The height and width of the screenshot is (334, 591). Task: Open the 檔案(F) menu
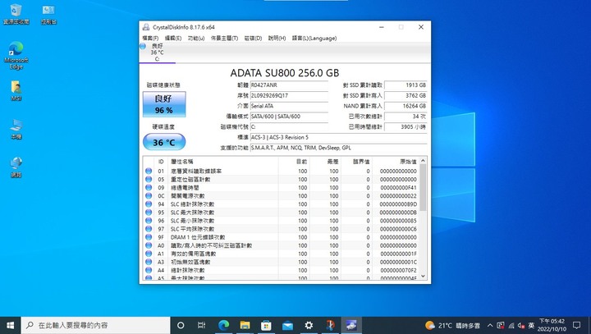click(x=150, y=38)
